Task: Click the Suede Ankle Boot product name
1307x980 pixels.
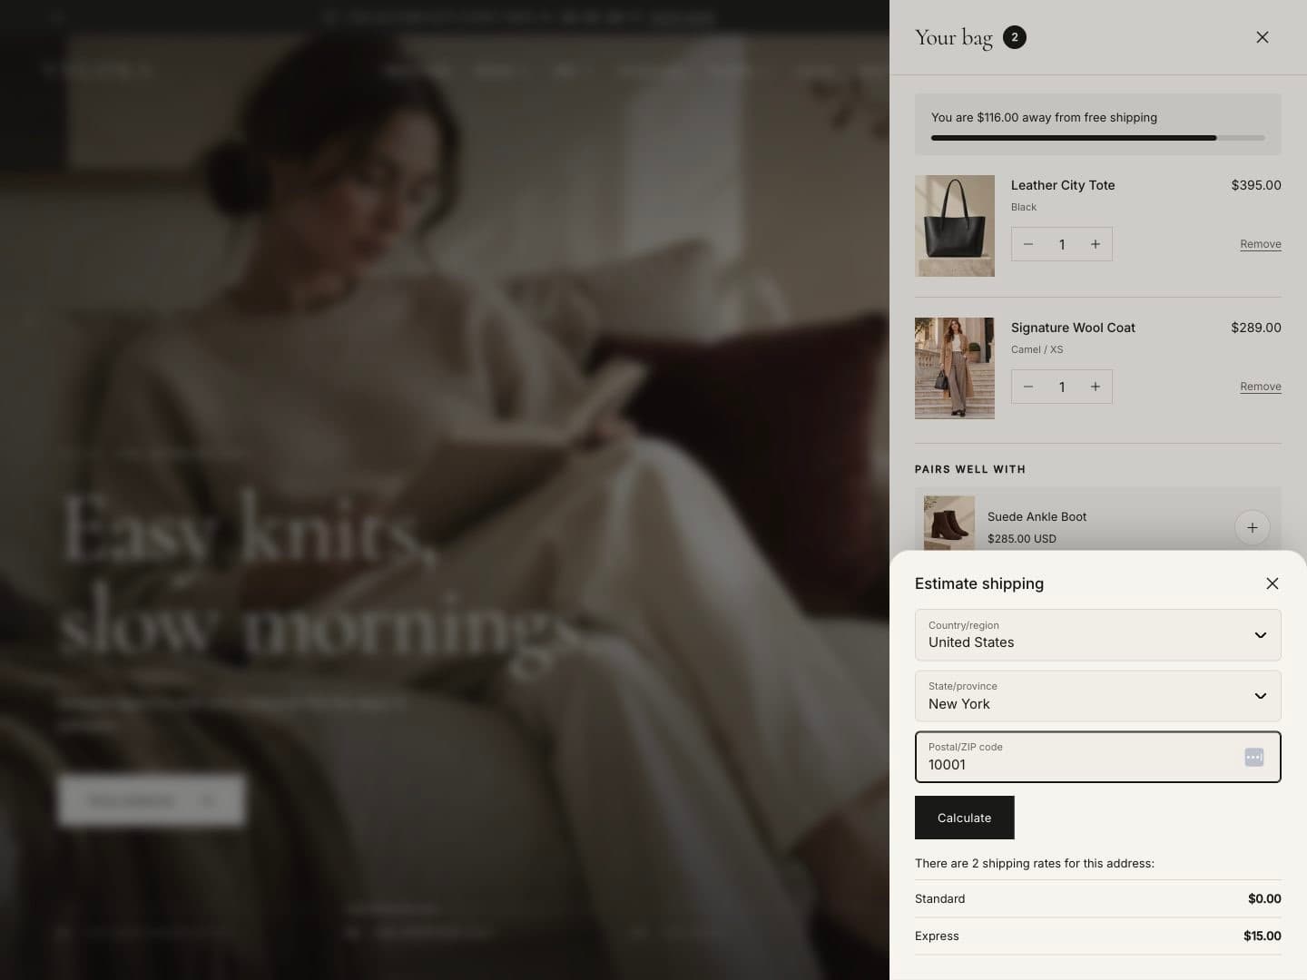Action: tap(1037, 516)
